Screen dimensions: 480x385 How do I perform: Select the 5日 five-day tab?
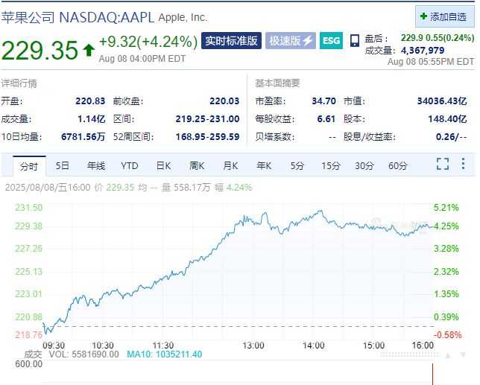63,165
